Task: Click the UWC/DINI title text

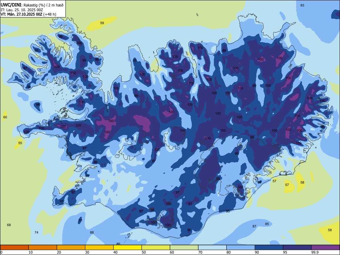Action: 11,5
